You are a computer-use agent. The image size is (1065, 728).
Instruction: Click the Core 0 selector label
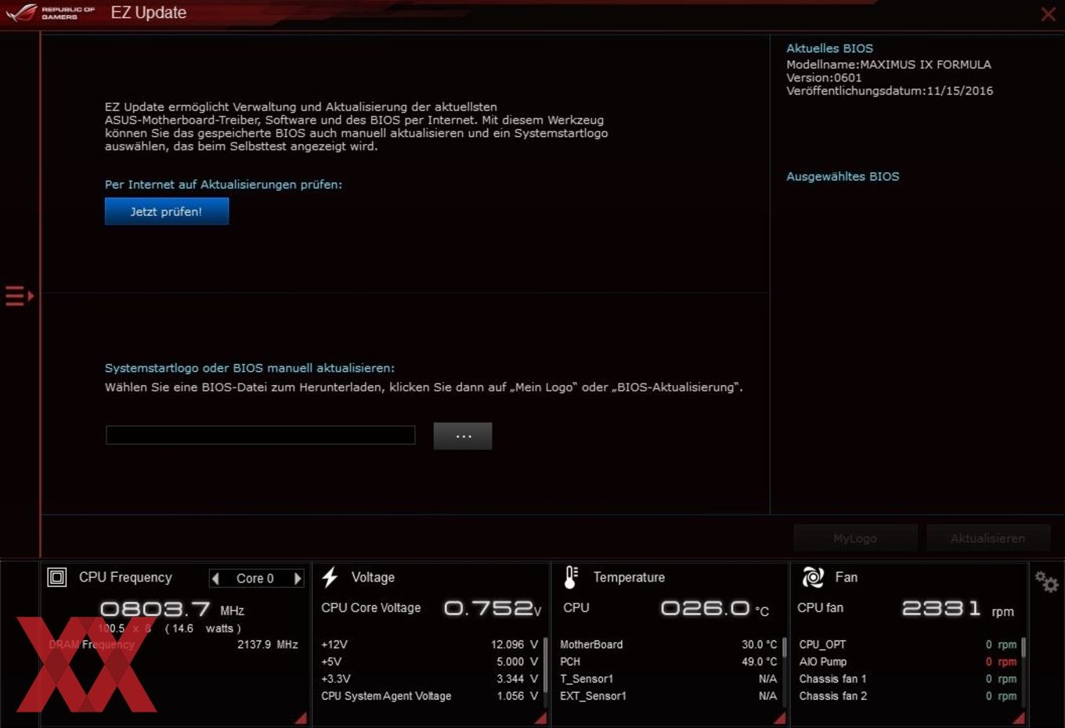255,578
